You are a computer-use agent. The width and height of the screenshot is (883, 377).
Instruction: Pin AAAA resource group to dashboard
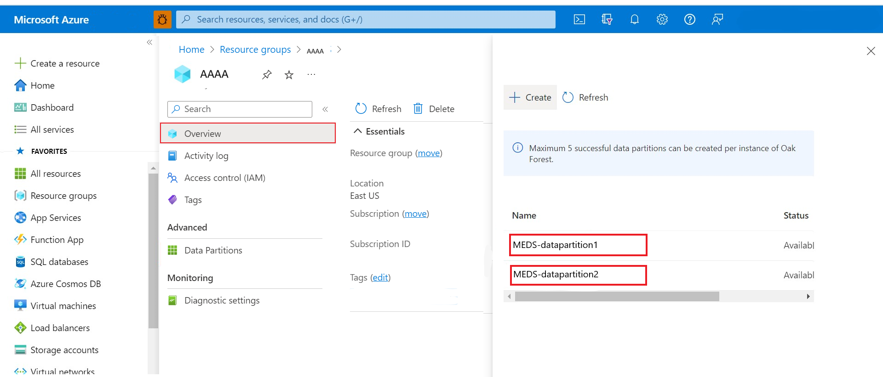click(x=267, y=74)
